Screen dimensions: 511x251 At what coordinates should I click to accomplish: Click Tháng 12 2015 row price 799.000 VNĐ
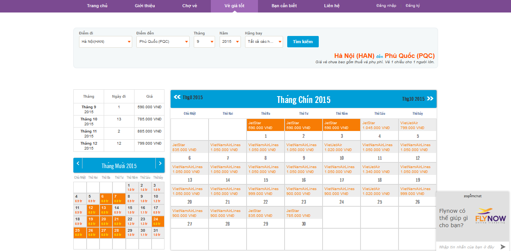click(x=149, y=143)
